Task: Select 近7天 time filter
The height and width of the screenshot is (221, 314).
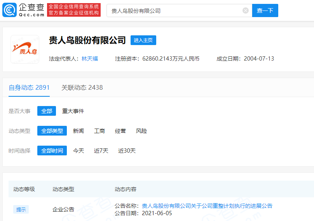Action: coord(101,151)
